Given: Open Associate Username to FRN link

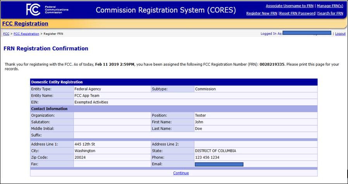Looking at the screenshot, I should (x=289, y=6).
